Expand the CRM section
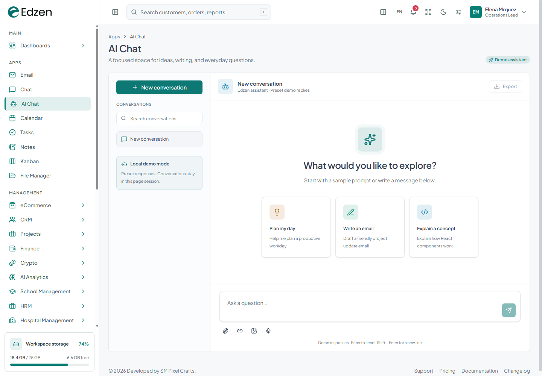 coord(47,220)
